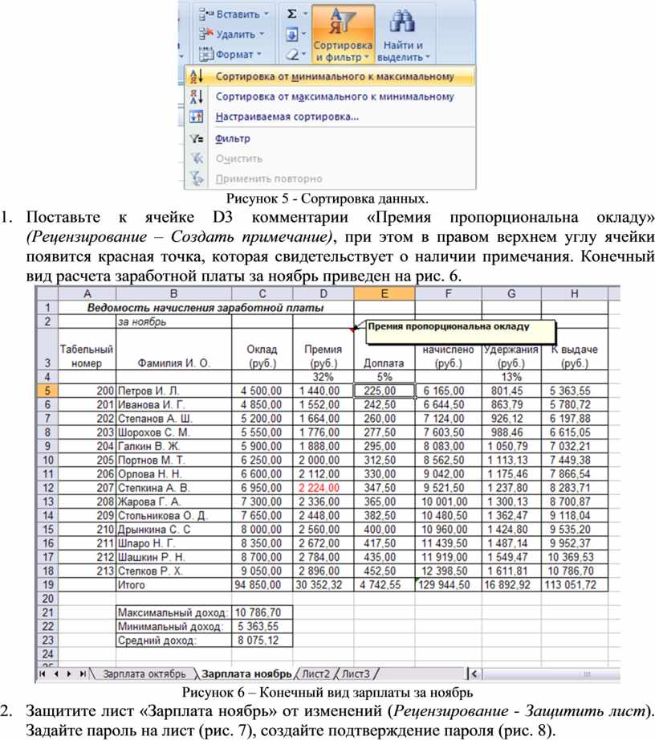Open the Вставить dropdown arrow
This screenshot has width=655, height=741.
point(266,14)
